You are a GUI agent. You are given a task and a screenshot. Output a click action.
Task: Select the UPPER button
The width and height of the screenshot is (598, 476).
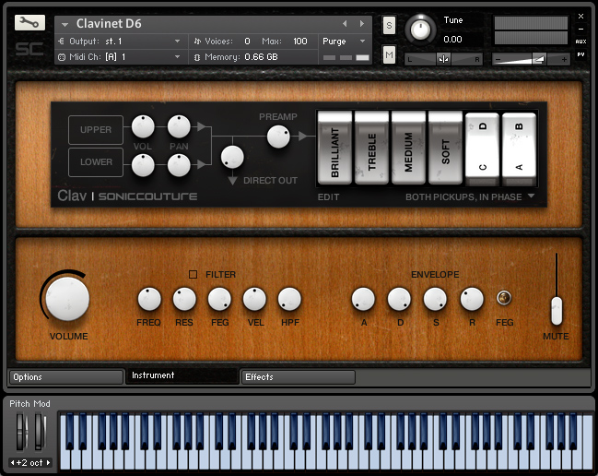click(96, 130)
